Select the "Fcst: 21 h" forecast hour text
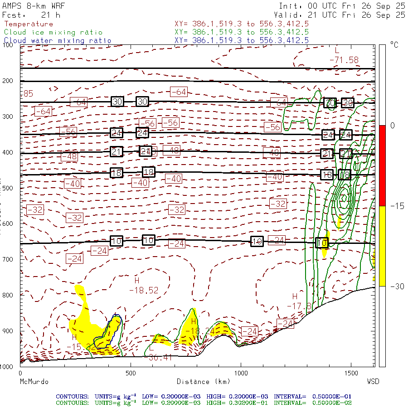Image resolution: width=408 pixels, height=408 pixels. (x=31, y=15)
